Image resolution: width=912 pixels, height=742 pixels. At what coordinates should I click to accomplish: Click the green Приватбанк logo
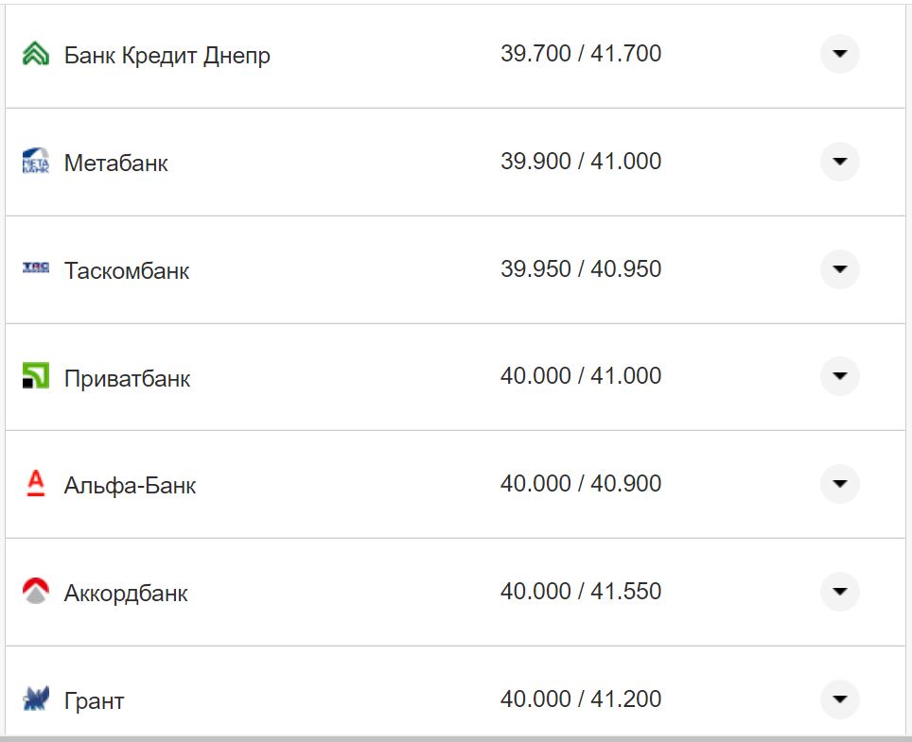point(34,376)
